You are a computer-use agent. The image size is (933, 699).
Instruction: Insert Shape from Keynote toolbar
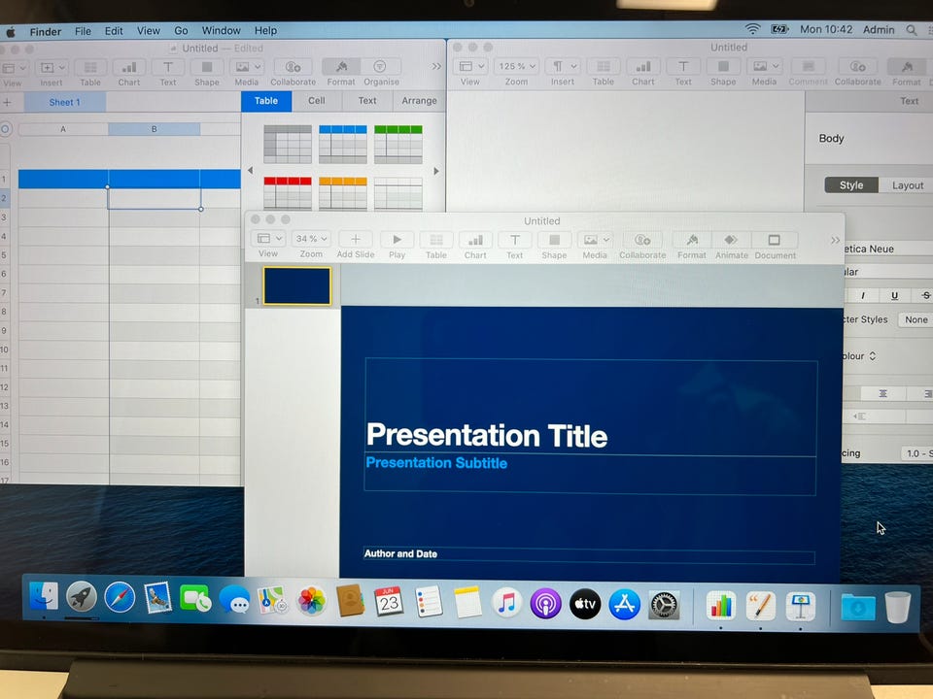554,240
